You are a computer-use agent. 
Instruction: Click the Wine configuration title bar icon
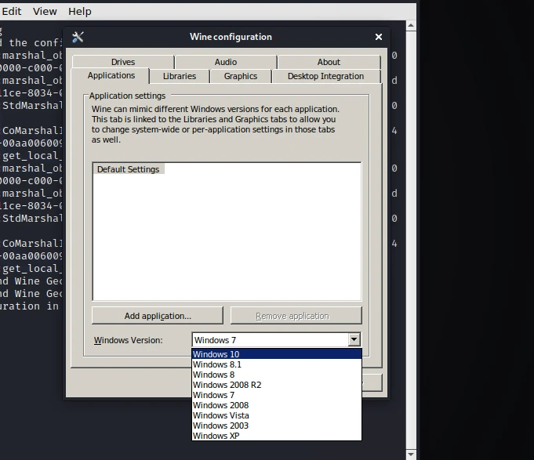[x=78, y=37]
